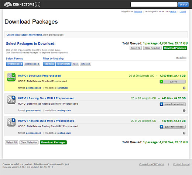Screen dimensions: 192x175
Task: Click the bottom 'Total Queued' summary text
Action: [155, 142]
